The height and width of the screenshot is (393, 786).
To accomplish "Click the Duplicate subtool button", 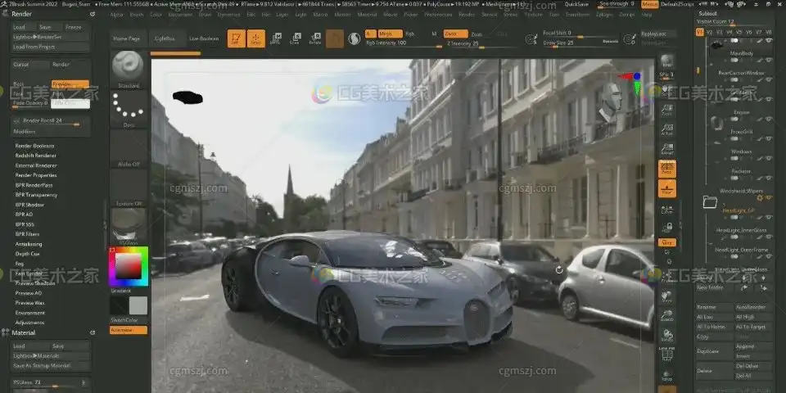I will tap(704, 350).
